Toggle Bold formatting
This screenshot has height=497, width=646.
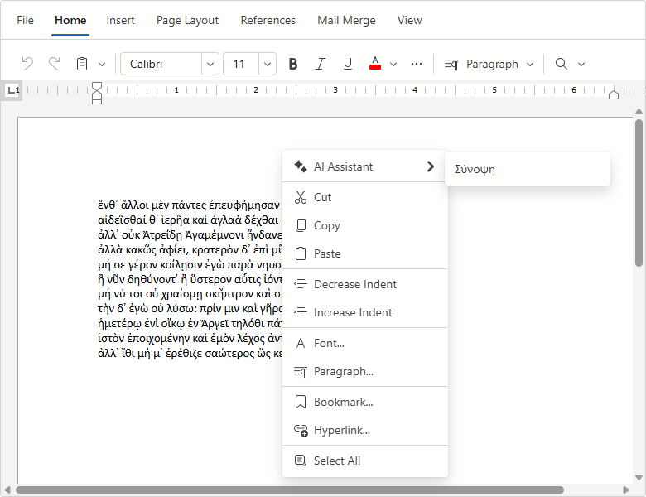click(293, 64)
